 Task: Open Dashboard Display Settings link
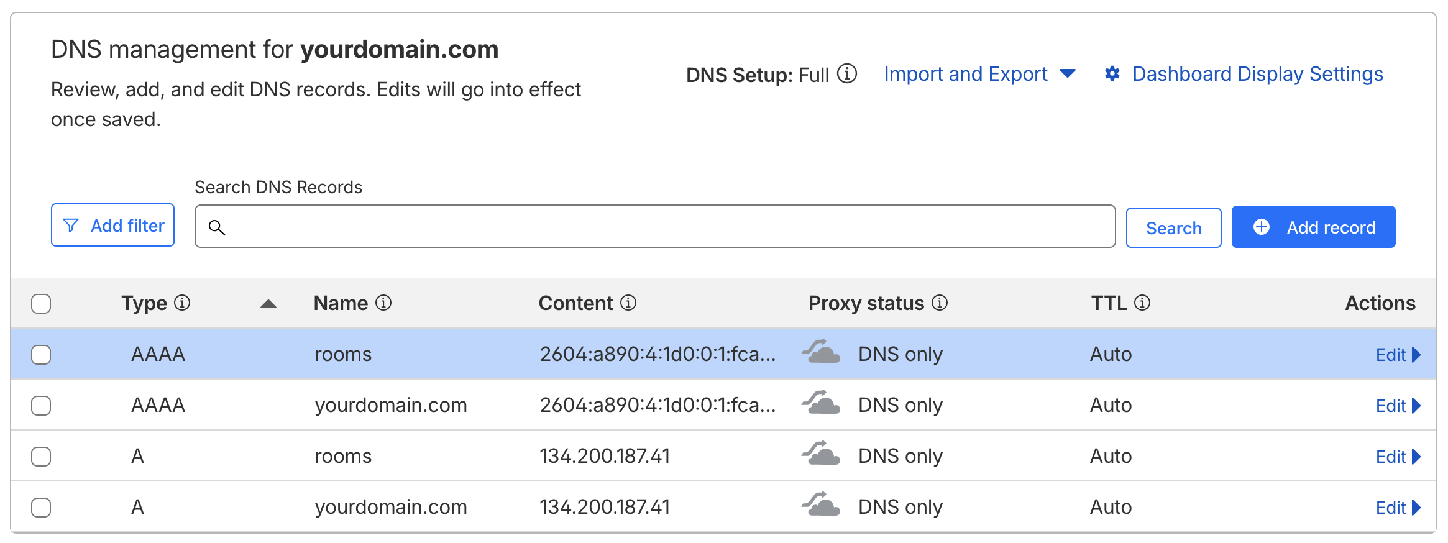pyautogui.click(x=1257, y=74)
